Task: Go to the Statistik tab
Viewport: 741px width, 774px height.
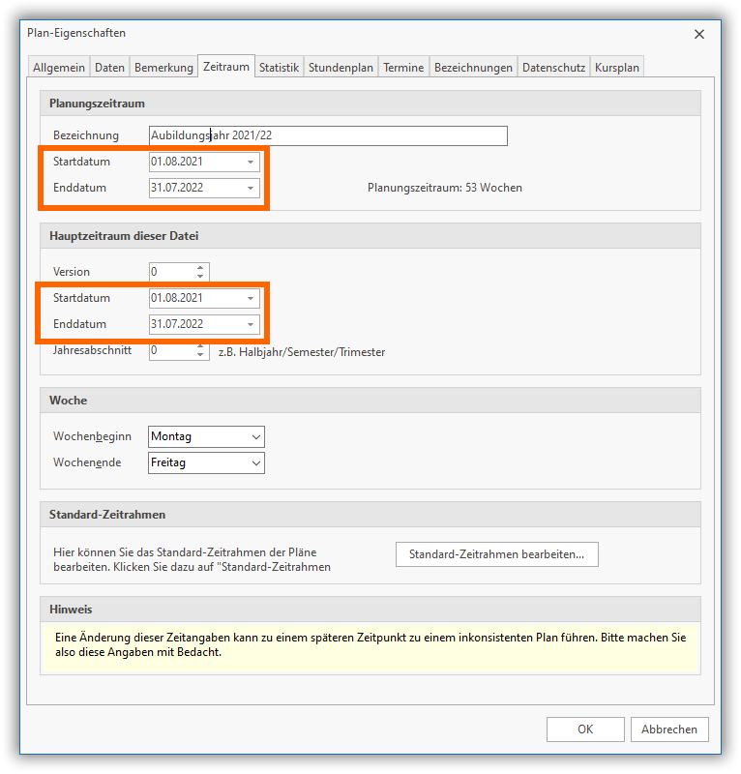Action: (x=279, y=68)
